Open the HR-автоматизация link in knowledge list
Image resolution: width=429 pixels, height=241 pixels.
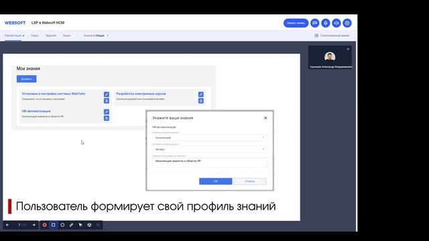[36, 111]
